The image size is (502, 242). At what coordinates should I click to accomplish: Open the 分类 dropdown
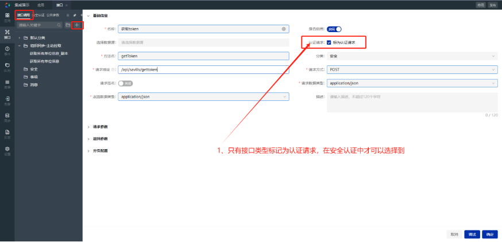point(412,56)
